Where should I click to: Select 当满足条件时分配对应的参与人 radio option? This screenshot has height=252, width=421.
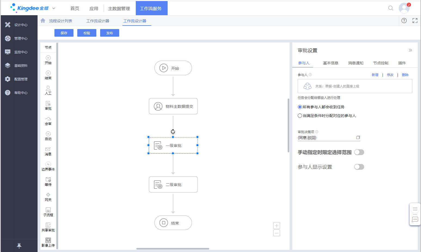(x=300, y=116)
